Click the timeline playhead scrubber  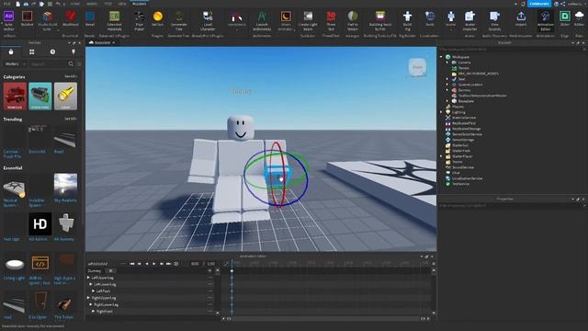232,270
